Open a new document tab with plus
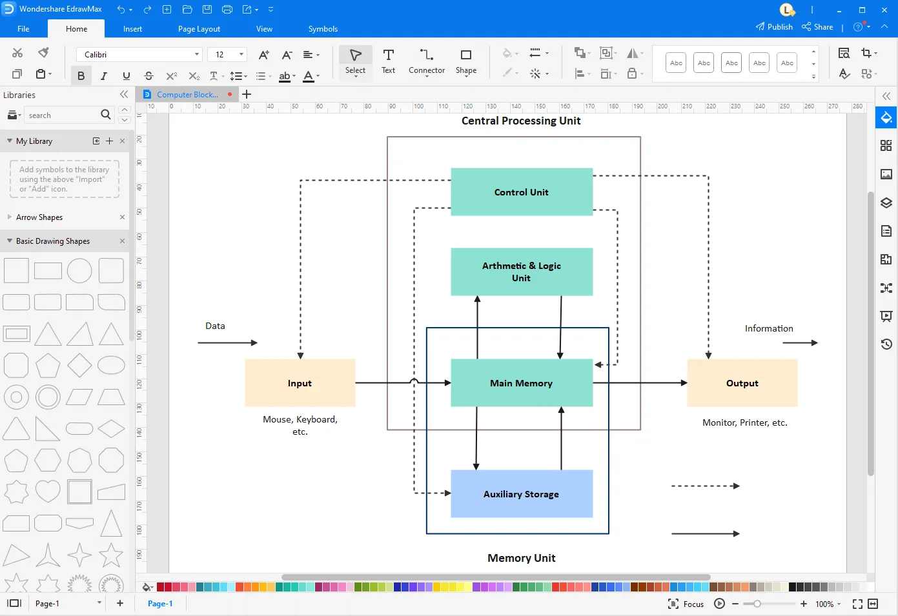 [x=246, y=94]
